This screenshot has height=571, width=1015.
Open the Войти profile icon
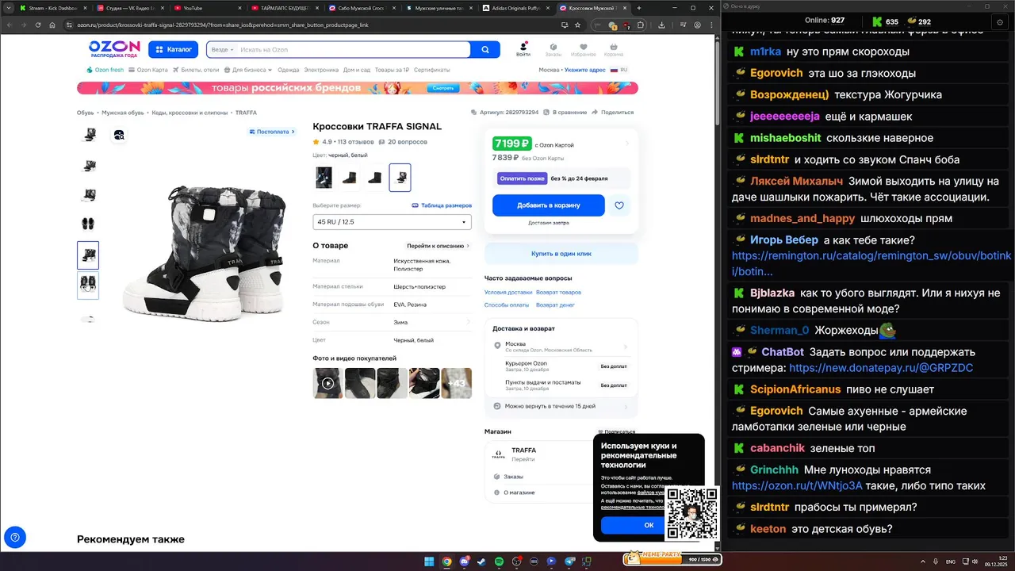click(523, 49)
